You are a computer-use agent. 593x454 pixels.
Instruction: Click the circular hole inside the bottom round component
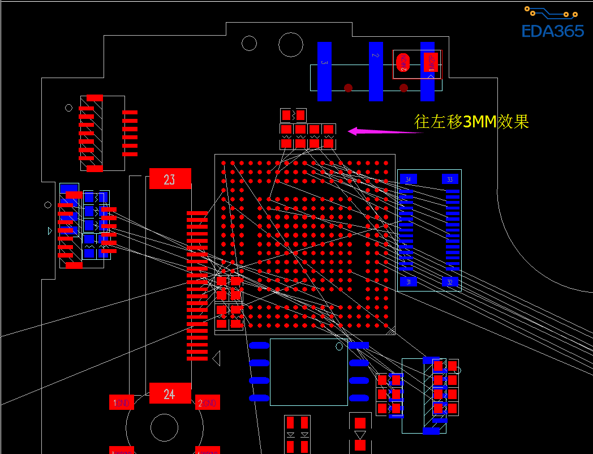(x=164, y=427)
